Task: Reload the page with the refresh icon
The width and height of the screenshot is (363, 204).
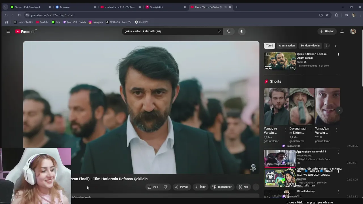Action: [19, 15]
